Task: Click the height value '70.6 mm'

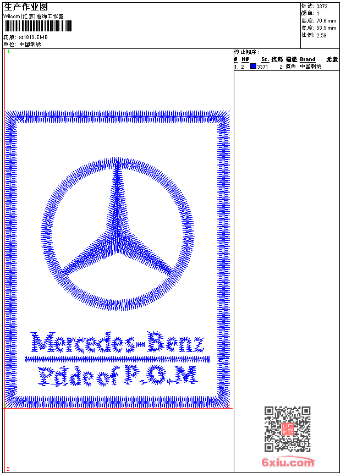Action: [326, 21]
